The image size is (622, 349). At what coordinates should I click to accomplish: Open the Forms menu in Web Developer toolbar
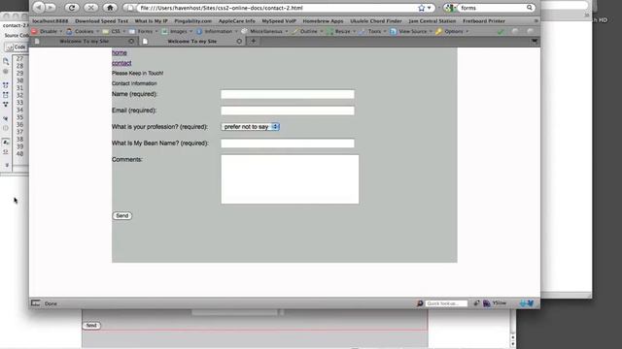pos(143,31)
